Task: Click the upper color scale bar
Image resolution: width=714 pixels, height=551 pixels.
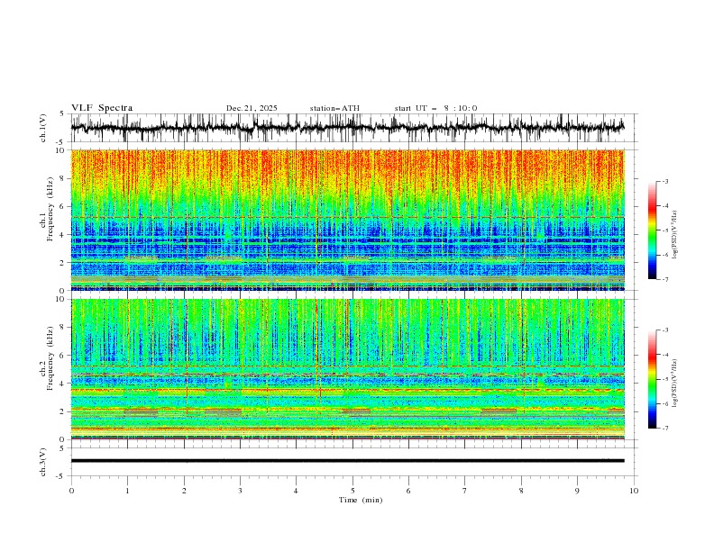Action: (x=653, y=230)
